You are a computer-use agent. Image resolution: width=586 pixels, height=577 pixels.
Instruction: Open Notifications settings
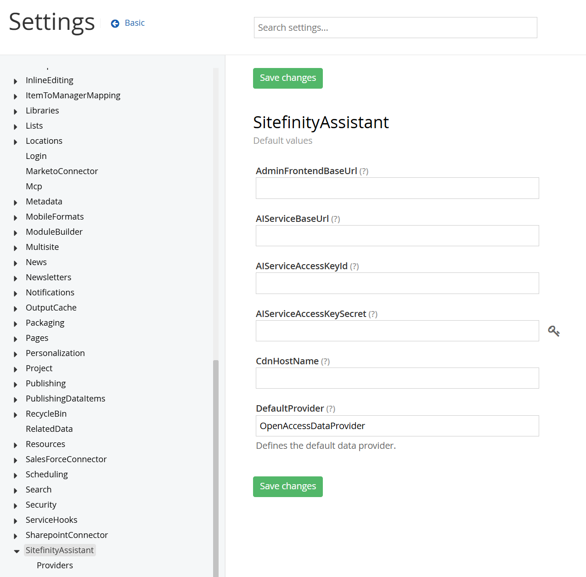pyautogui.click(x=50, y=293)
